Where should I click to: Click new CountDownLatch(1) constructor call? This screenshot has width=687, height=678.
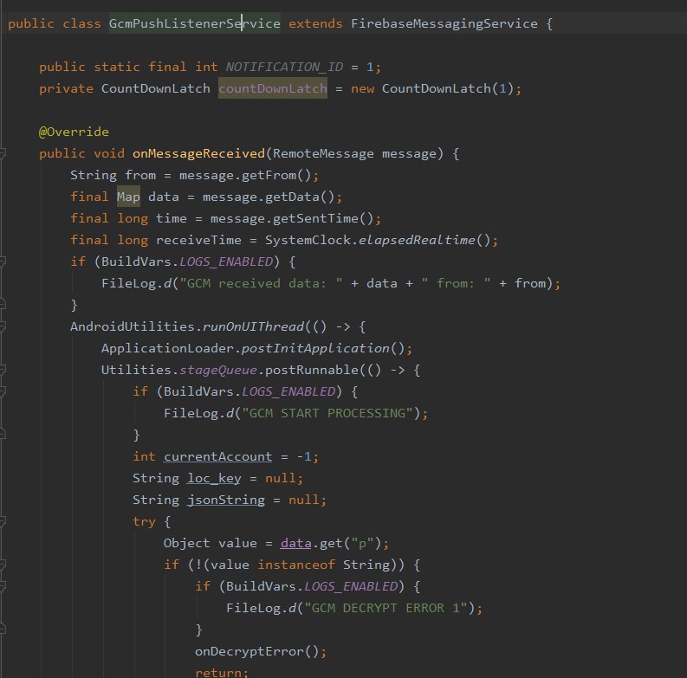[432, 88]
